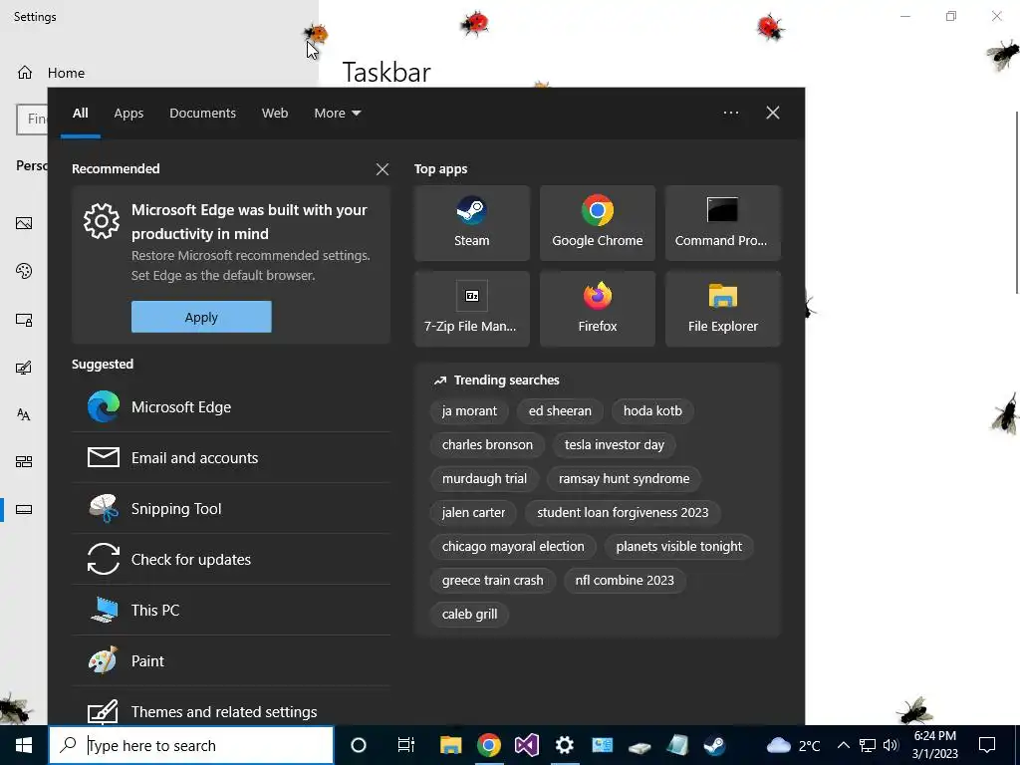Screen dimensions: 1020x765
Task: Open Steam from Top apps
Action: pyautogui.click(x=471, y=223)
